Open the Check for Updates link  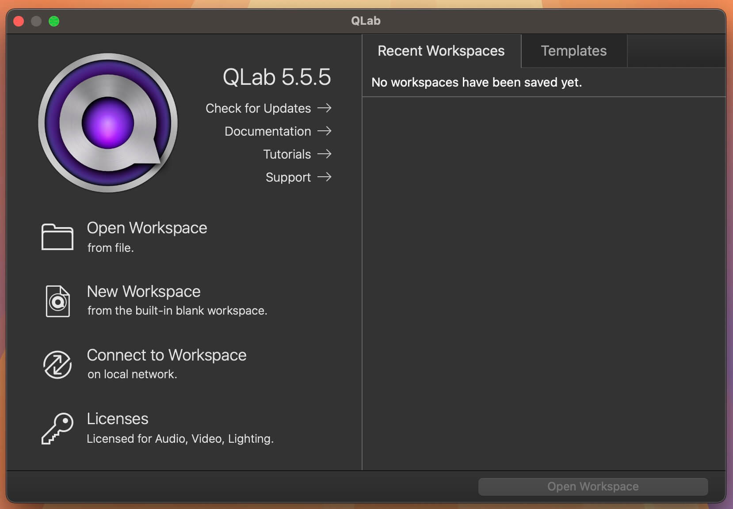[x=258, y=108]
